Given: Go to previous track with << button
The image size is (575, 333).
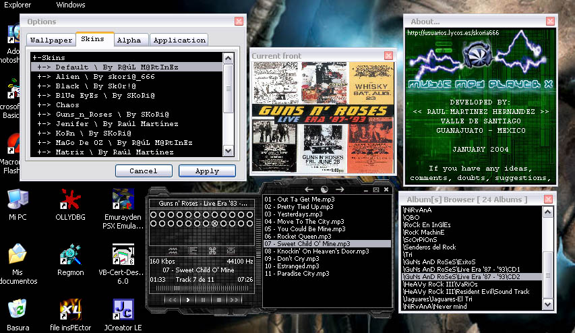Looking at the screenshot, I should [x=172, y=300].
